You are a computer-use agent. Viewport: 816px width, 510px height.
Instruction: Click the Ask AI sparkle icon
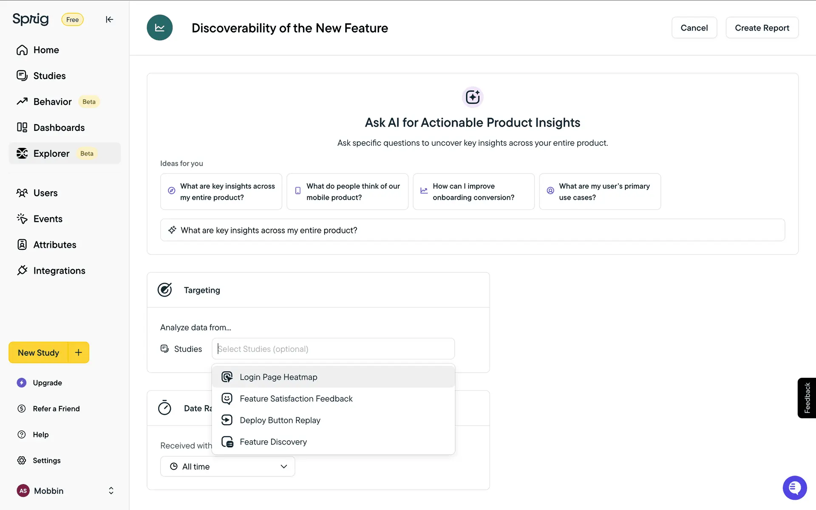pyautogui.click(x=472, y=97)
